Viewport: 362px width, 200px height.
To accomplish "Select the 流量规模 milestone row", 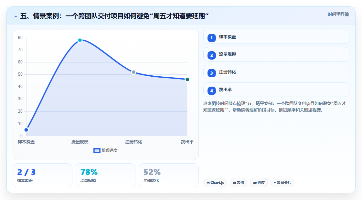I will point(276,54).
